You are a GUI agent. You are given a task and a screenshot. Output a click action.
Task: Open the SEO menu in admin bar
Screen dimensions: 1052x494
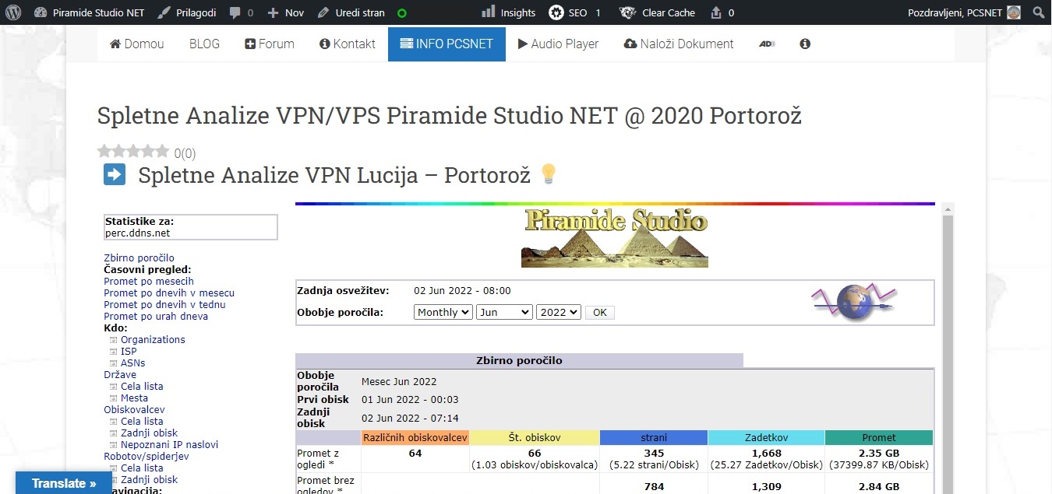[574, 12]
